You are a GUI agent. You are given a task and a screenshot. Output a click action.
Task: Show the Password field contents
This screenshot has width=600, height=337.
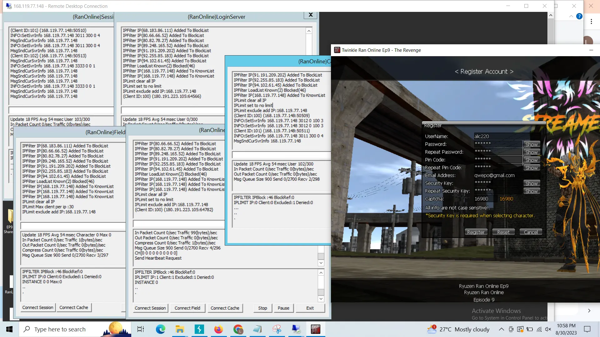[x=531, y=144]
